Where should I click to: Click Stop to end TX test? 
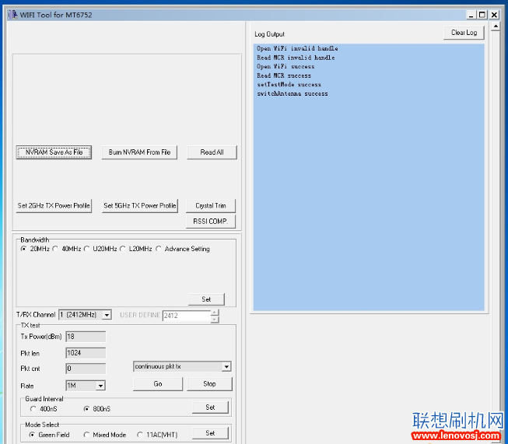[x=209, y=384]
